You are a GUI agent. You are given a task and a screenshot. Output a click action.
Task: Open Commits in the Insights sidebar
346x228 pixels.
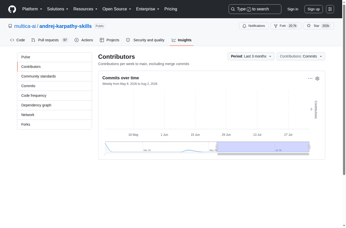coord(54,86)
